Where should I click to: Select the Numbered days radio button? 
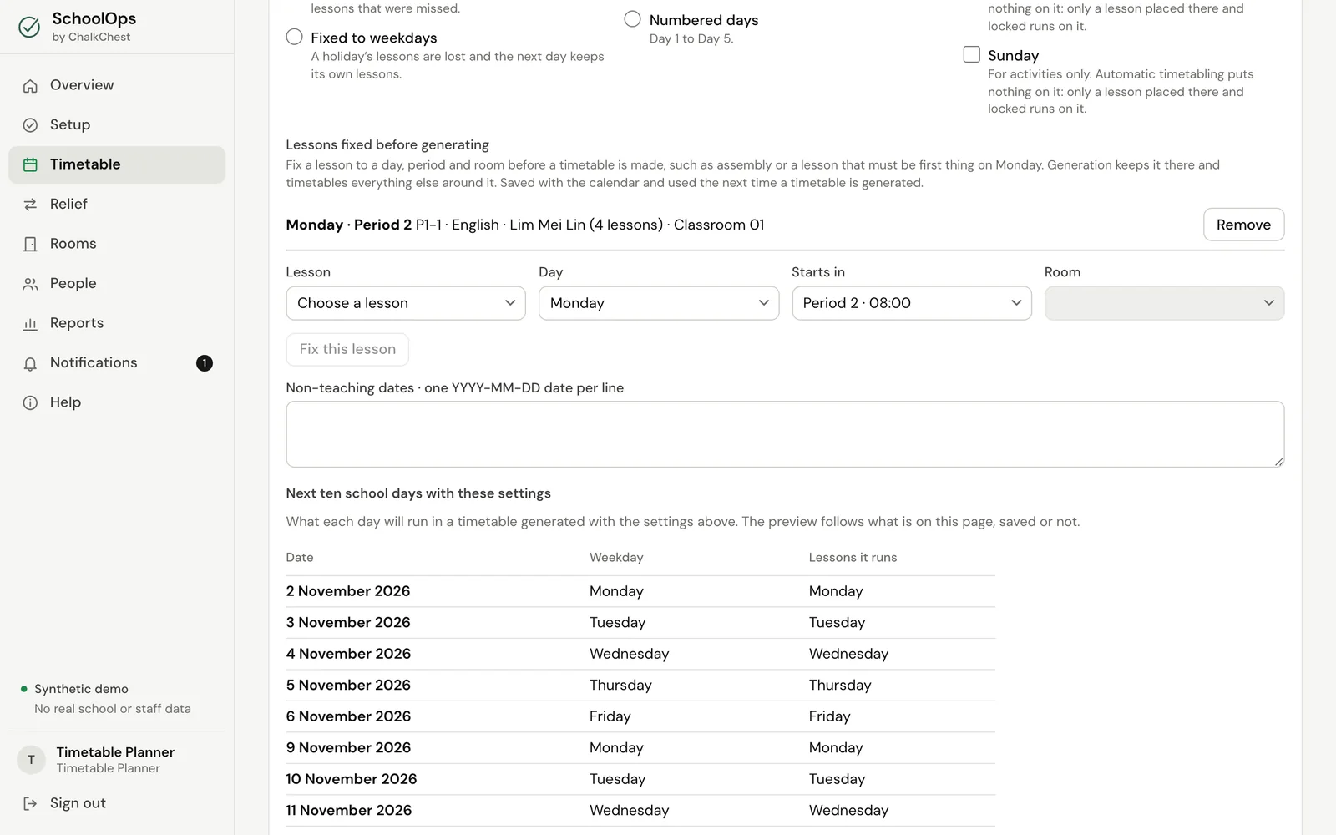(x=632, y=19)
